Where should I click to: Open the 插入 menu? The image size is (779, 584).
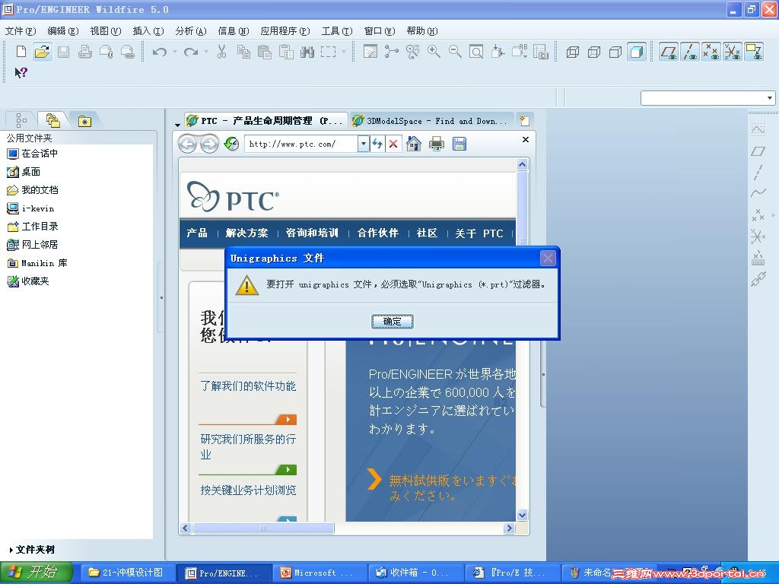pos(148,30)
